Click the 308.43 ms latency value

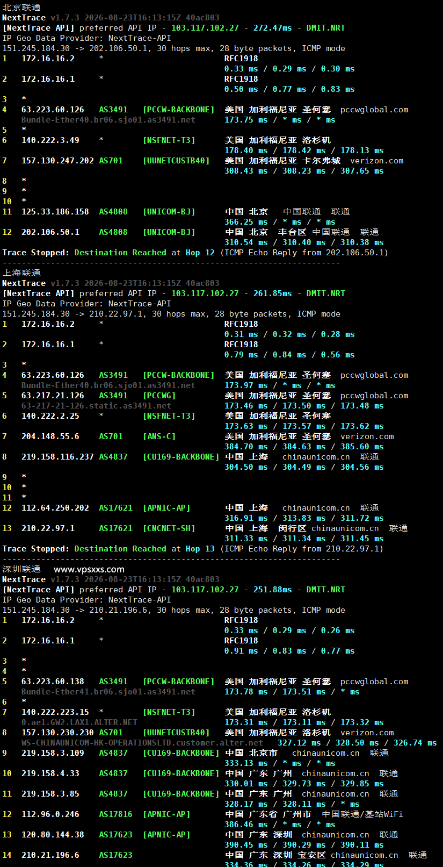click(246, 171)
